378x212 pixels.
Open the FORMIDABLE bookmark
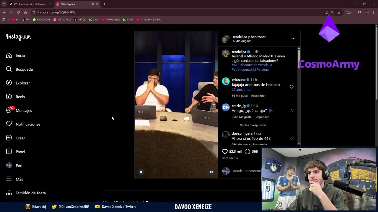(x=110, y=19)
